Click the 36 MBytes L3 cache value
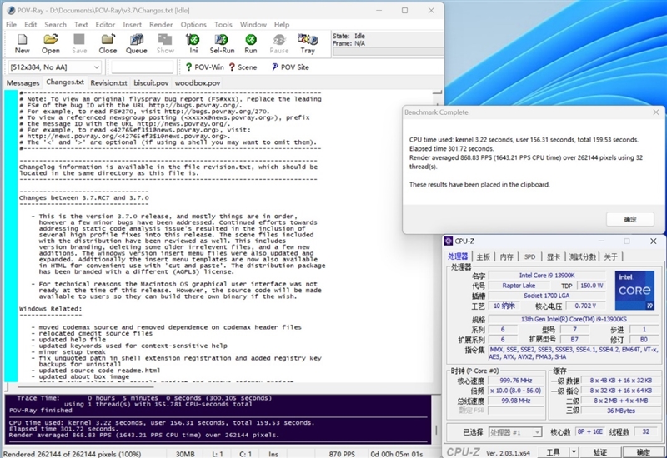667x458 pixels. 620,411
